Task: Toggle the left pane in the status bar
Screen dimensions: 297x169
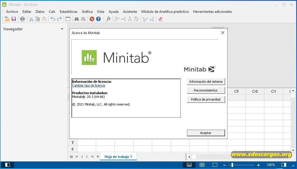Action: (x=8, y=165)
